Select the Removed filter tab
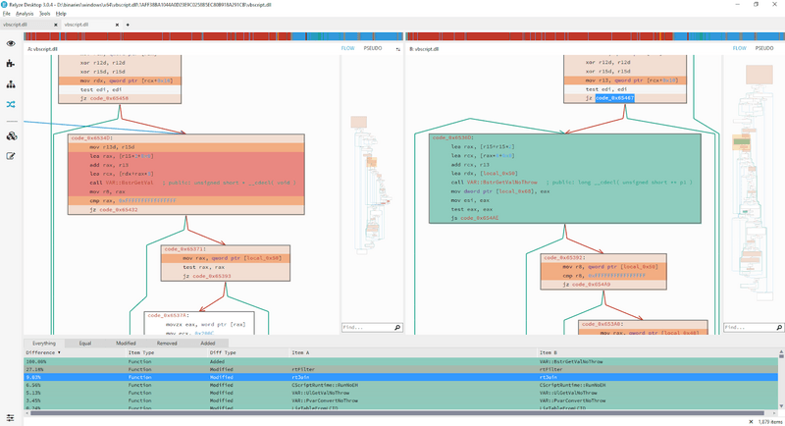Viewport: 785px width, 426px height. tap(167, 344)
